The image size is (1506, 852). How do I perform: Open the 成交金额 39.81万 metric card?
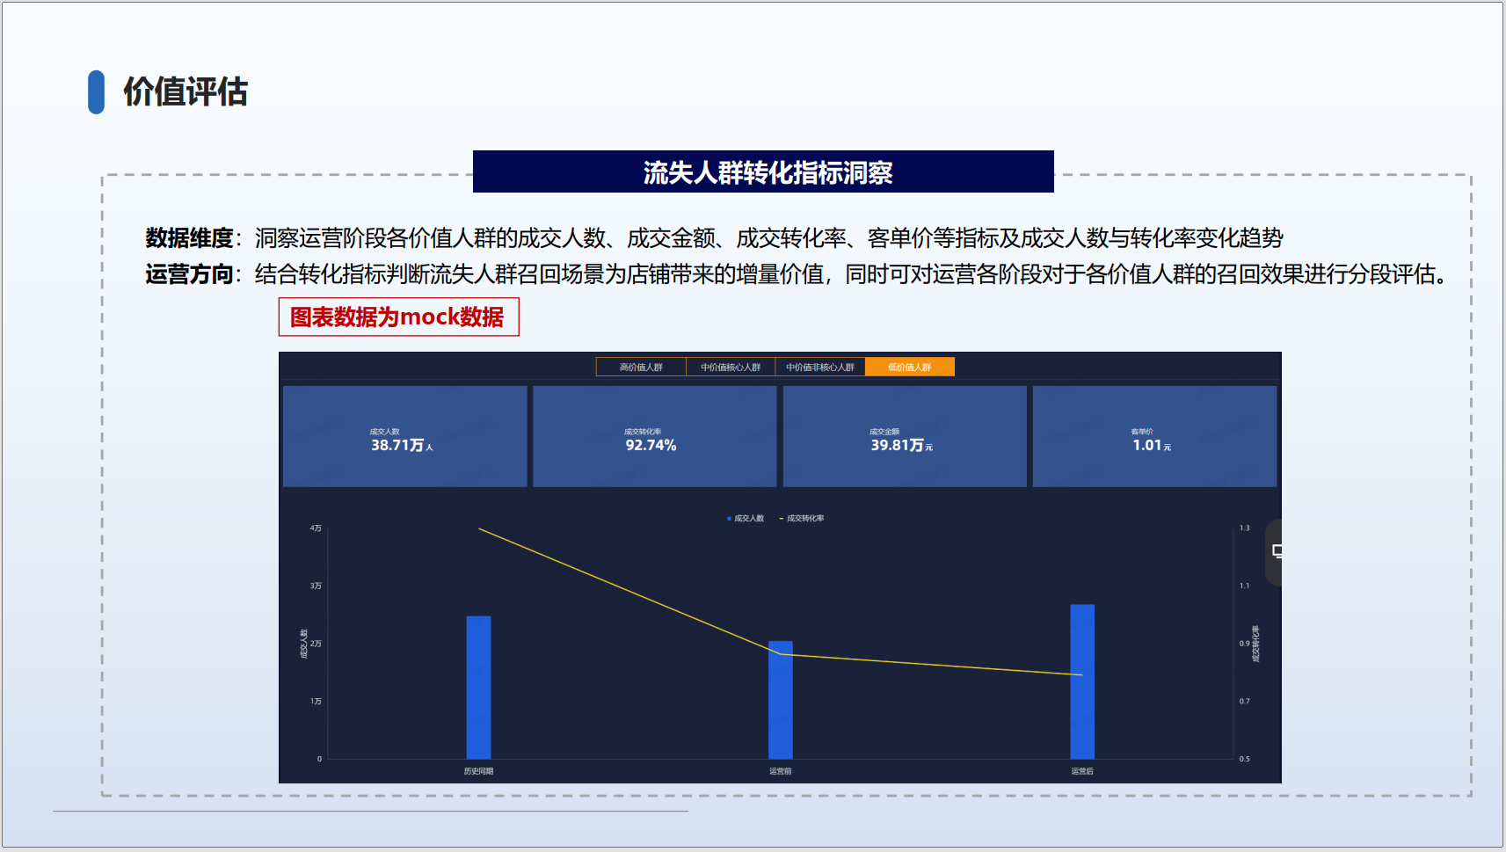905,436
